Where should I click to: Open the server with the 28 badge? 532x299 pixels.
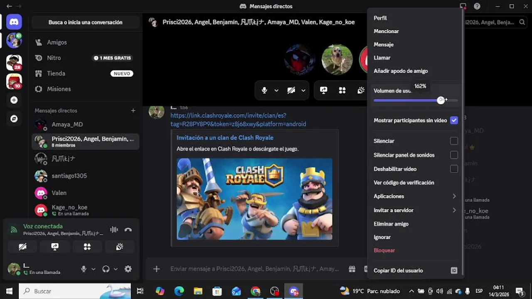tap(14, 62)
